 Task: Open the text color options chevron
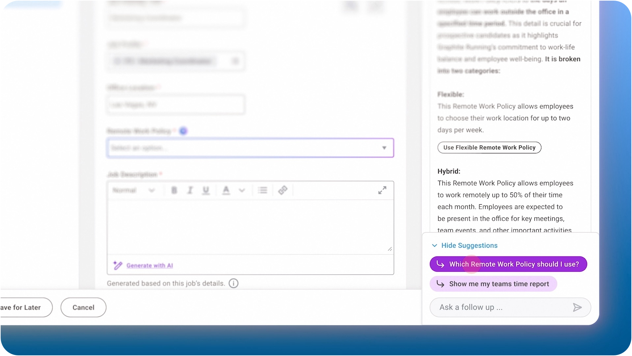tap(242, 190)
